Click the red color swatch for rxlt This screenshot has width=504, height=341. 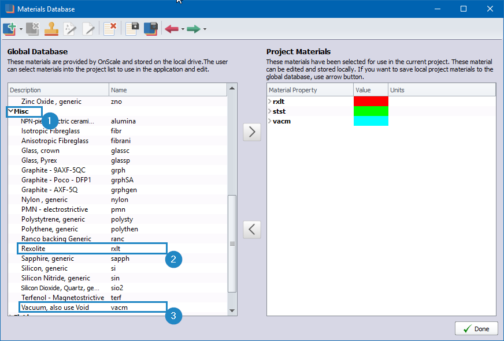[x=371, y=102]
